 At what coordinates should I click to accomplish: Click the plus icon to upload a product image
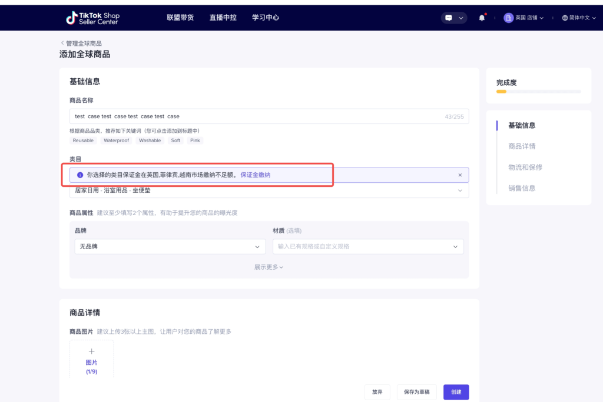pos(91,351)
